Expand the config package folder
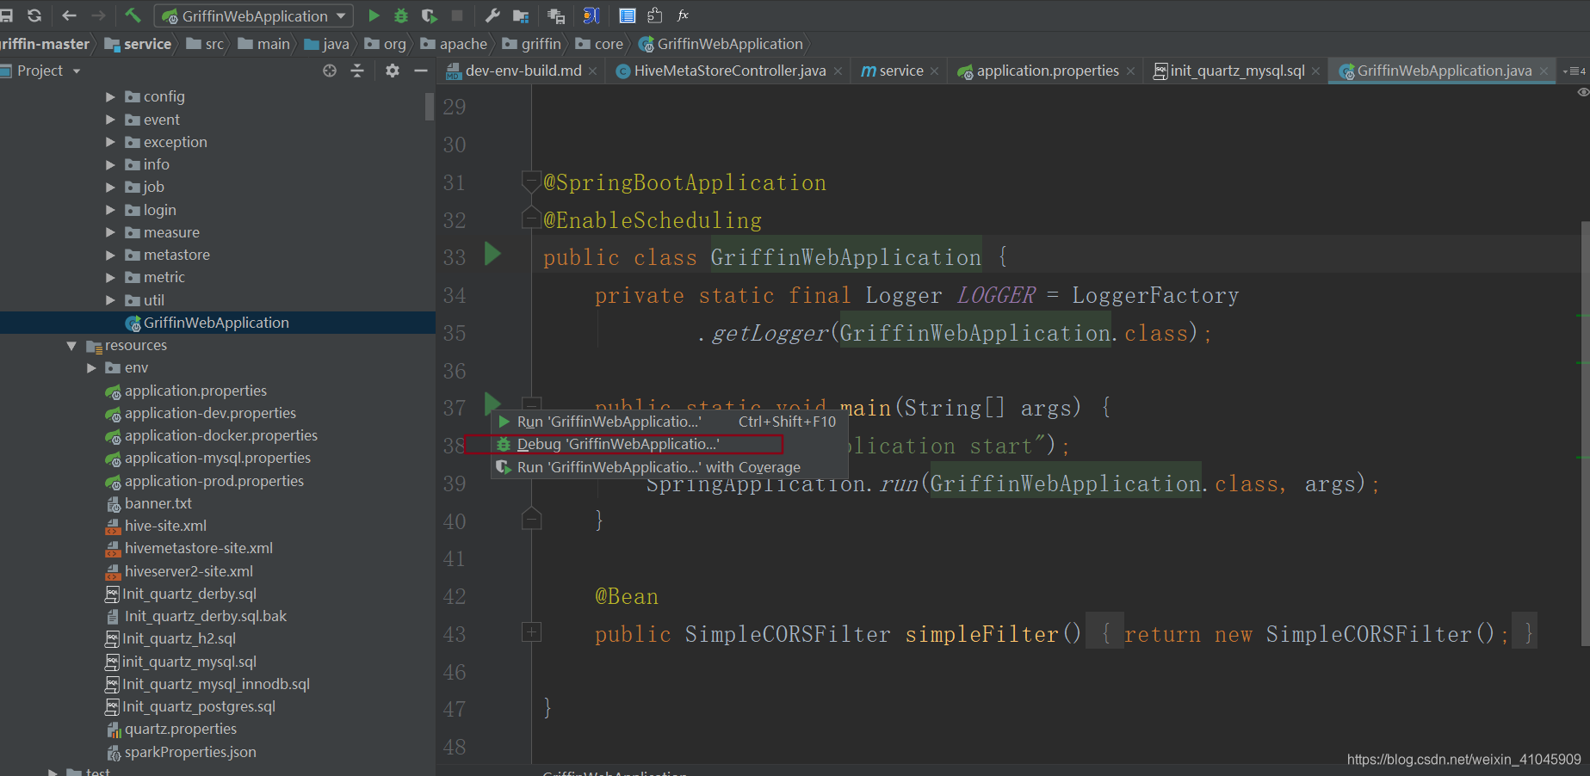The width and height of the screenshot is (1590, 776). 110,96
